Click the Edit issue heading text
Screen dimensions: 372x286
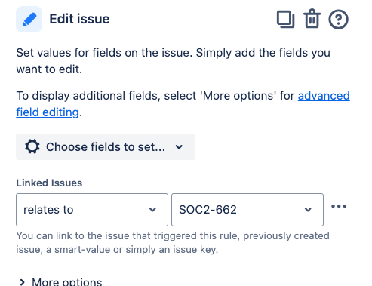pos(79,19)
